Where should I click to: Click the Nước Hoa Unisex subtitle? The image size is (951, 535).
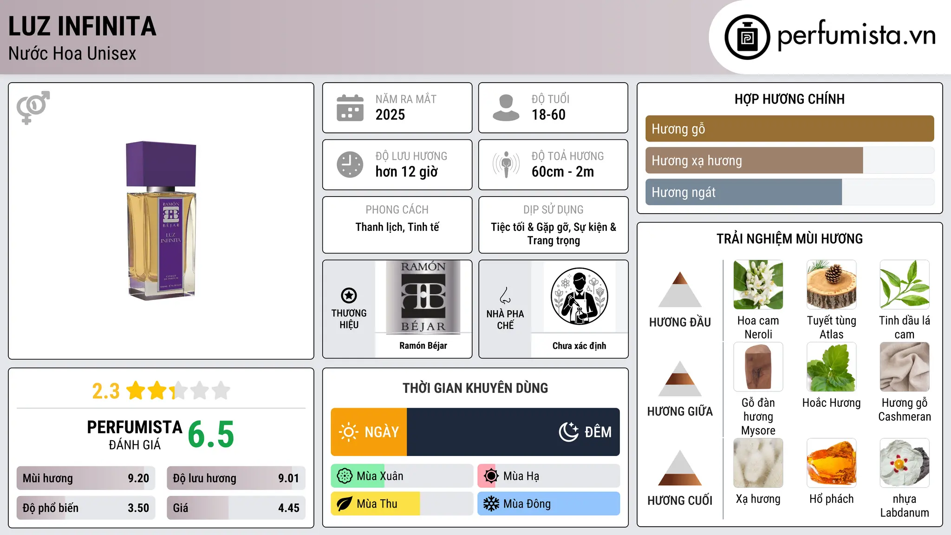click(72, 54)
